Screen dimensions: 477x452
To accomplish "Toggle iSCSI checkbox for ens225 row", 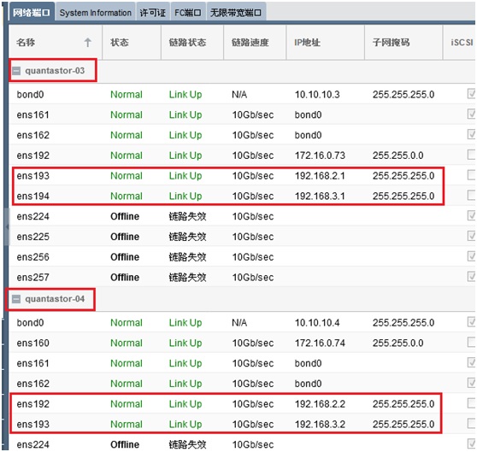I will click(x=471, y=236).
